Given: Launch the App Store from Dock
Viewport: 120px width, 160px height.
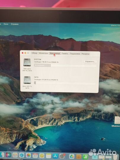Looking at the screenshot, I should point(55,156).
